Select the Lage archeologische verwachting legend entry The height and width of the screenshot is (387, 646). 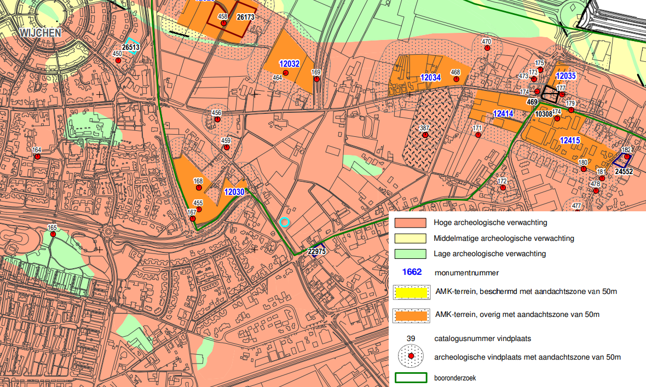(x=409, y=253)
